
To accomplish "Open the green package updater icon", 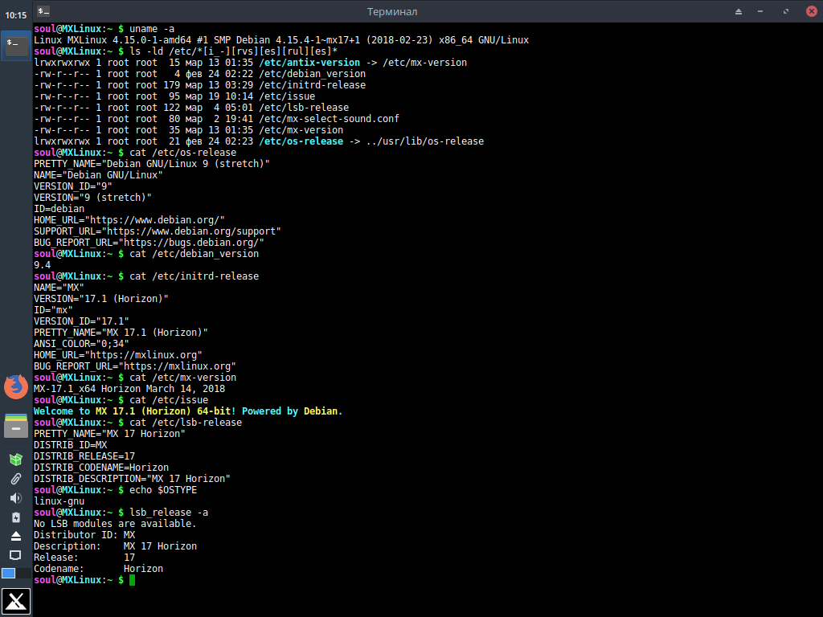I will (x=16, y=460).
